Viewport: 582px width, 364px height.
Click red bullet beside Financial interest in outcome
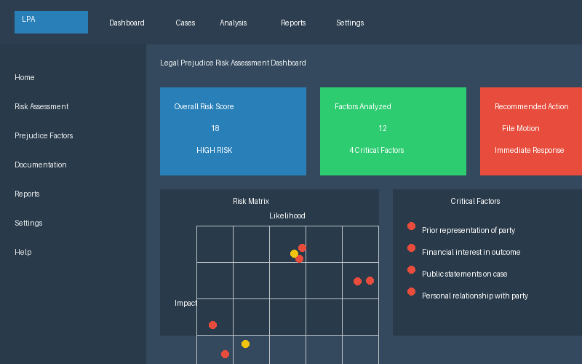pyautogui.click(x=411, y=248)
